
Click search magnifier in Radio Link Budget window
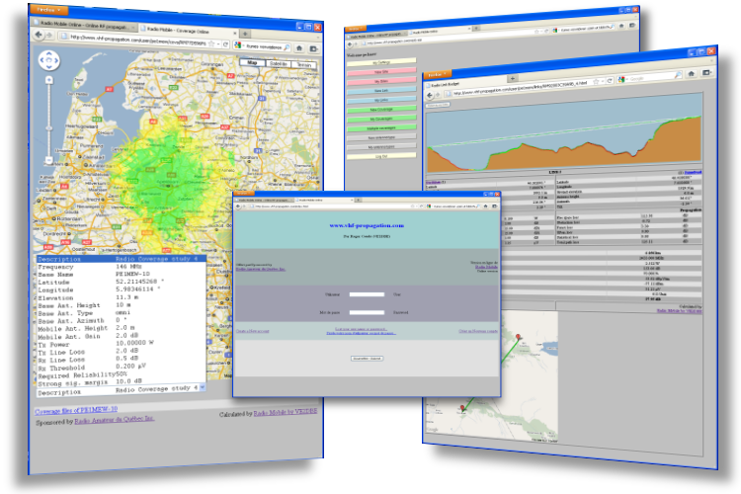click(x=678, y=75)
